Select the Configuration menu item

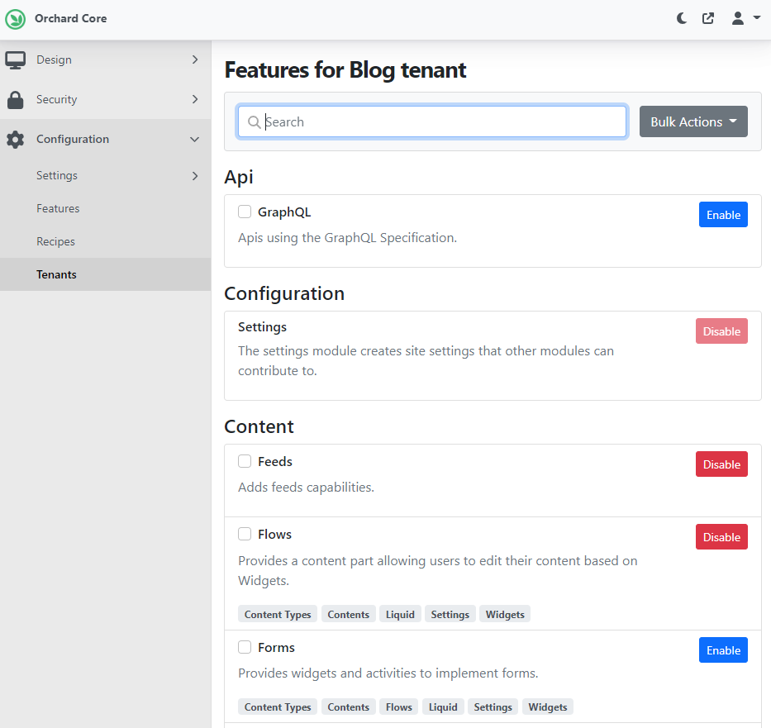point(105,139)
